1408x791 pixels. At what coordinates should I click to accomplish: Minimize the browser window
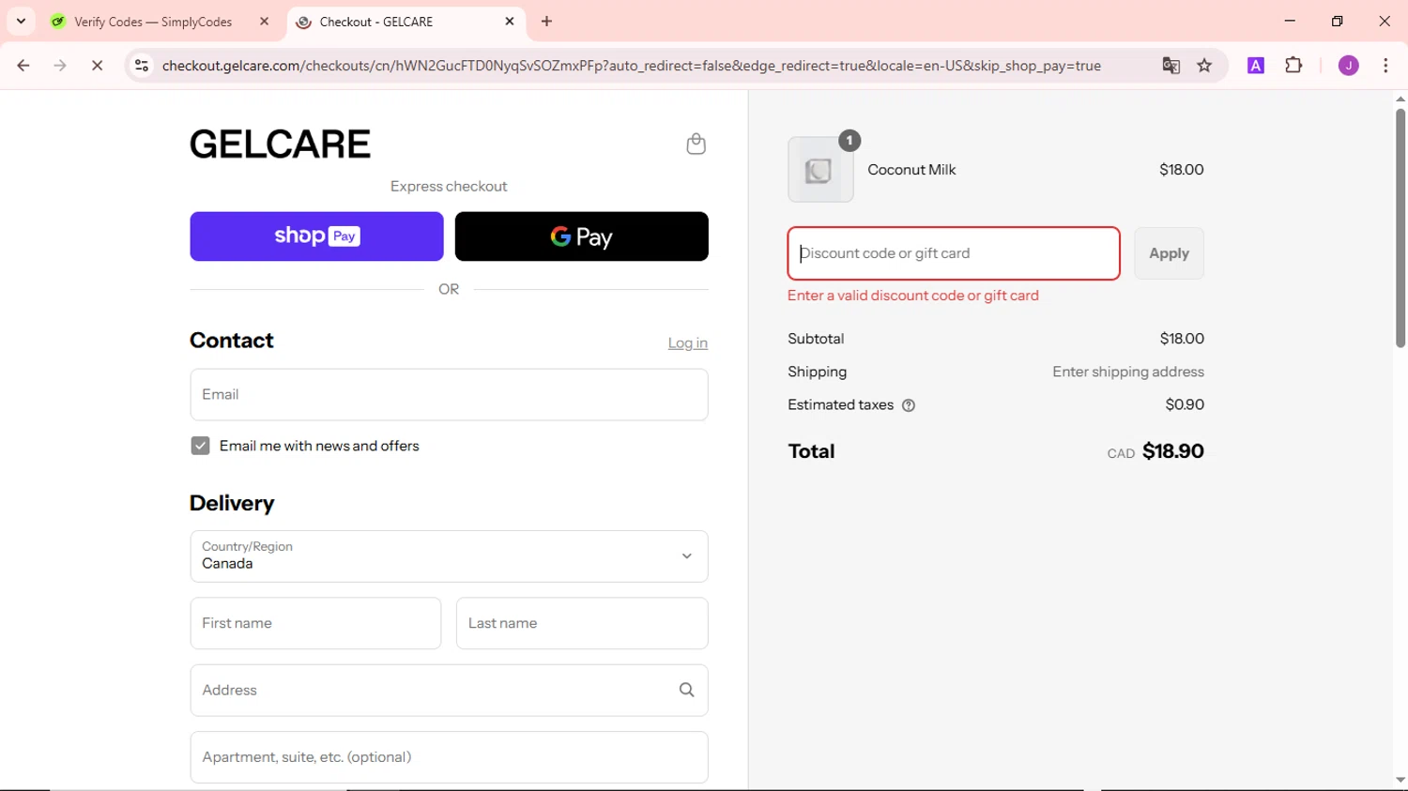pos(1290,21)
